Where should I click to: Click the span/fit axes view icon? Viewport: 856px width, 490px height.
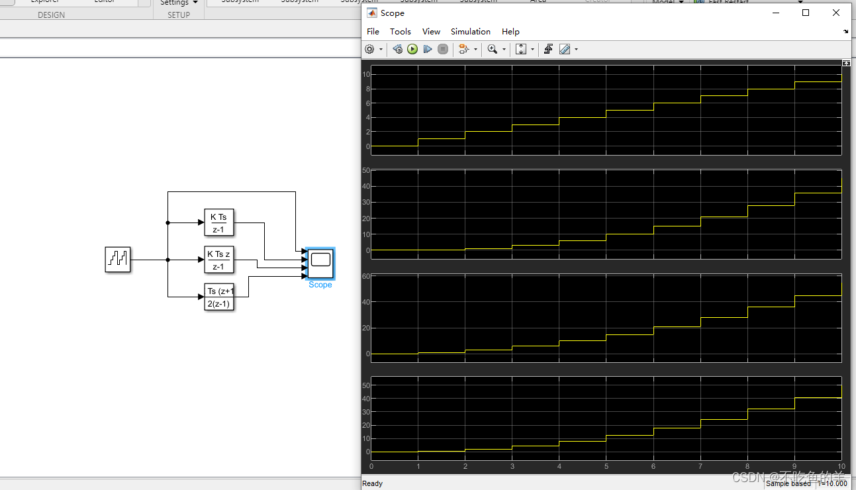[x=521, y=49]
